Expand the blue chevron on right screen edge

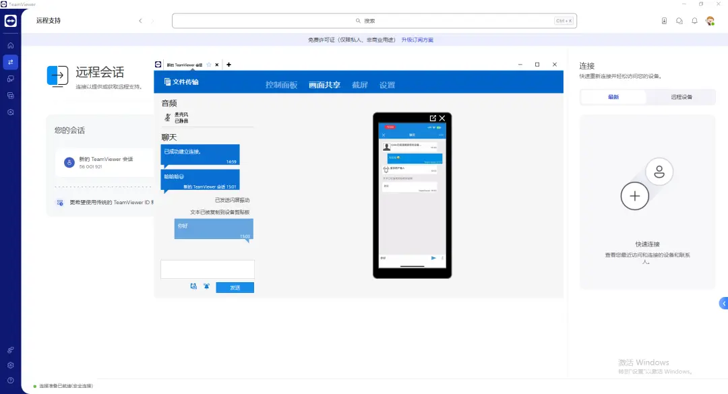point(724,303)
